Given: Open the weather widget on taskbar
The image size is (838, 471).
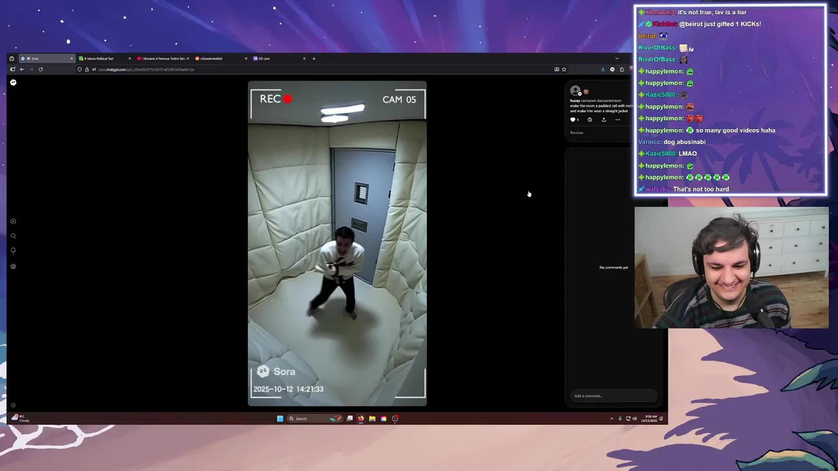Looking at the screenshot, I should click(x=20, y=419).
